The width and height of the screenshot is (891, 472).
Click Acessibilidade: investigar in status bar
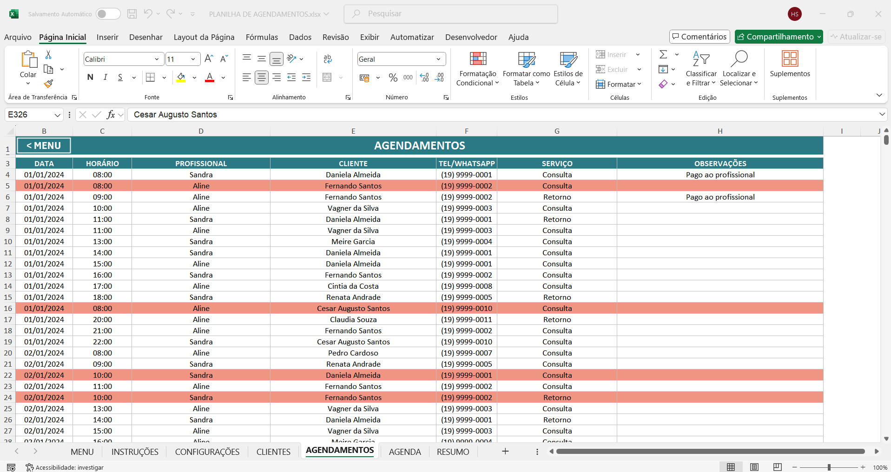tap(65, 467)
